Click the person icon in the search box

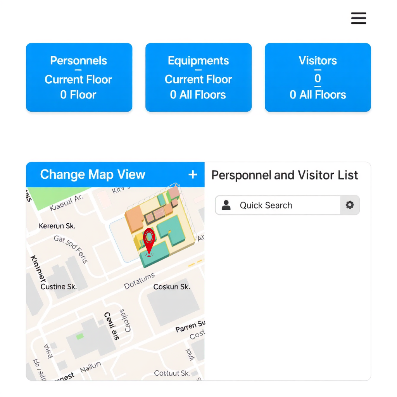[x=226, y=205]
